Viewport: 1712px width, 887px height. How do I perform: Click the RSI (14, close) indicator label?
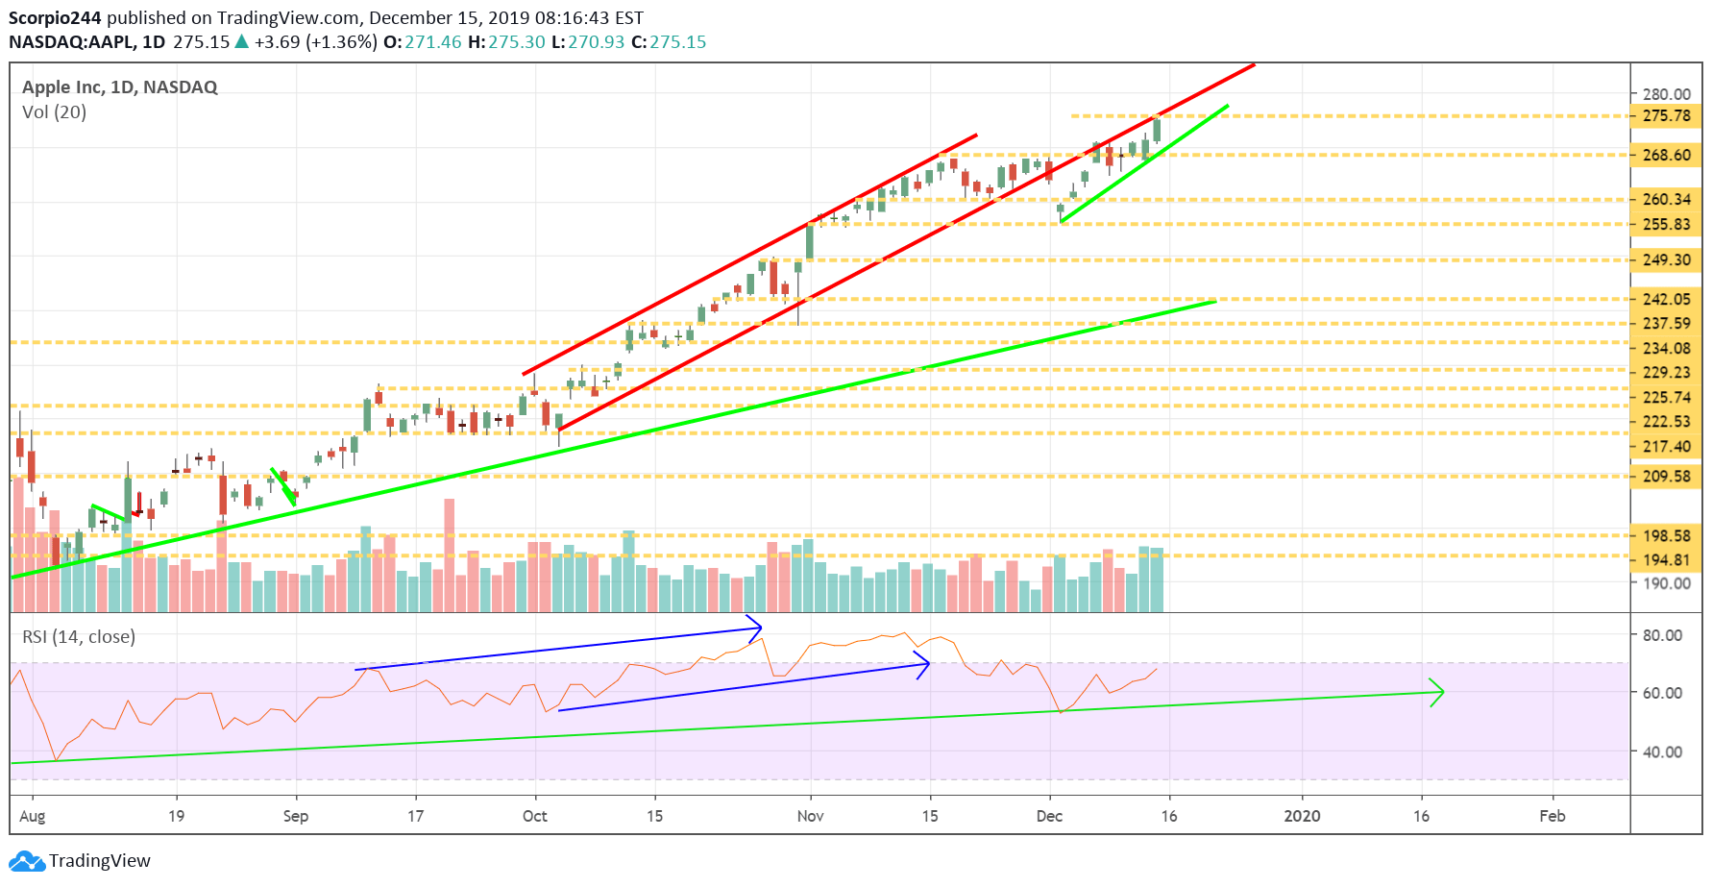pyautogui.click(x=79, y=637)
